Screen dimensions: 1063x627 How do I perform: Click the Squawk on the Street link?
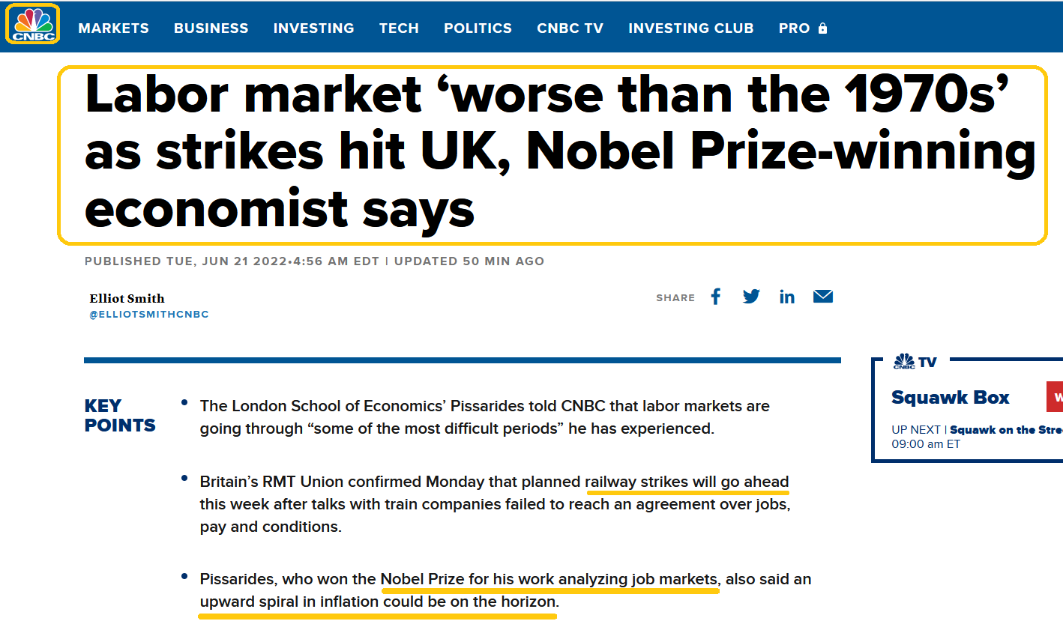[x=1005, y=430]
